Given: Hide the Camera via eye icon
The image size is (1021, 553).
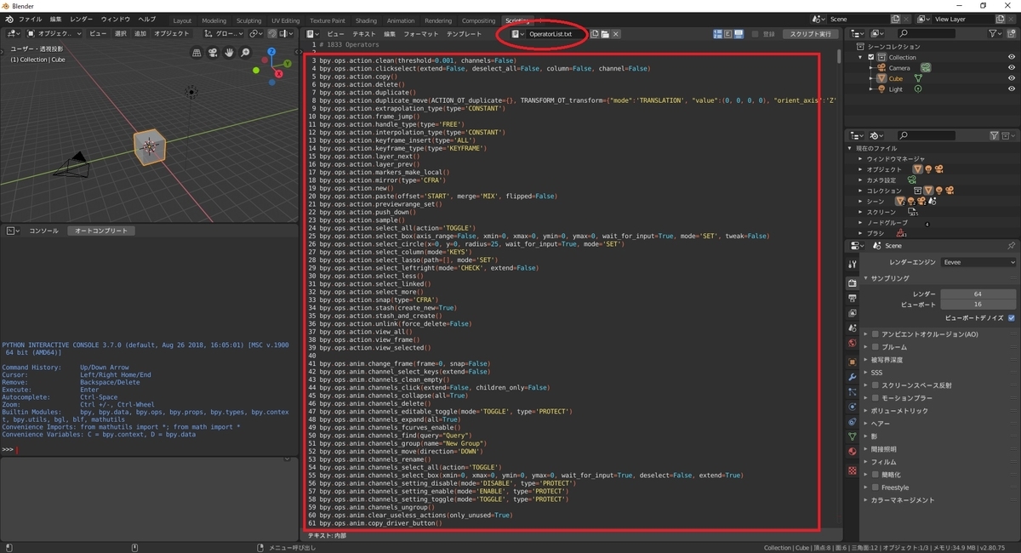Looking at the screenshot, I should (1012, 67).
